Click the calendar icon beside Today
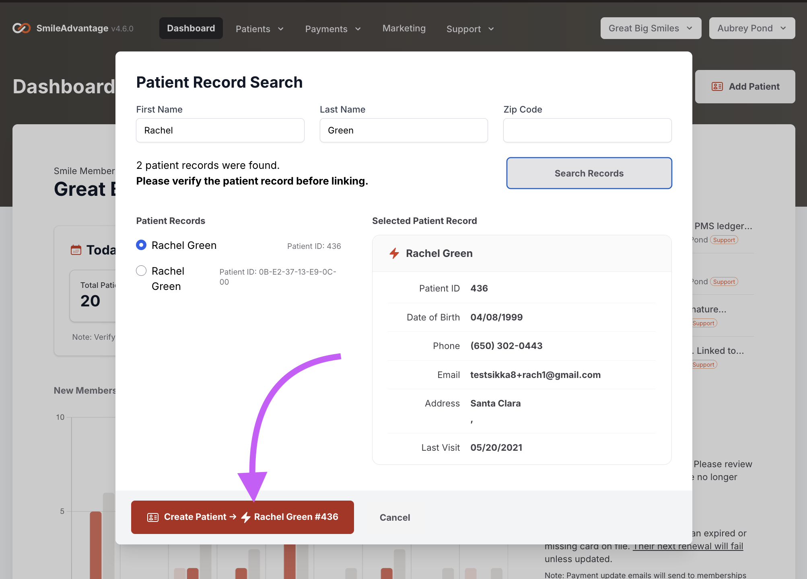807x579 pixels. tap(76, 250)
